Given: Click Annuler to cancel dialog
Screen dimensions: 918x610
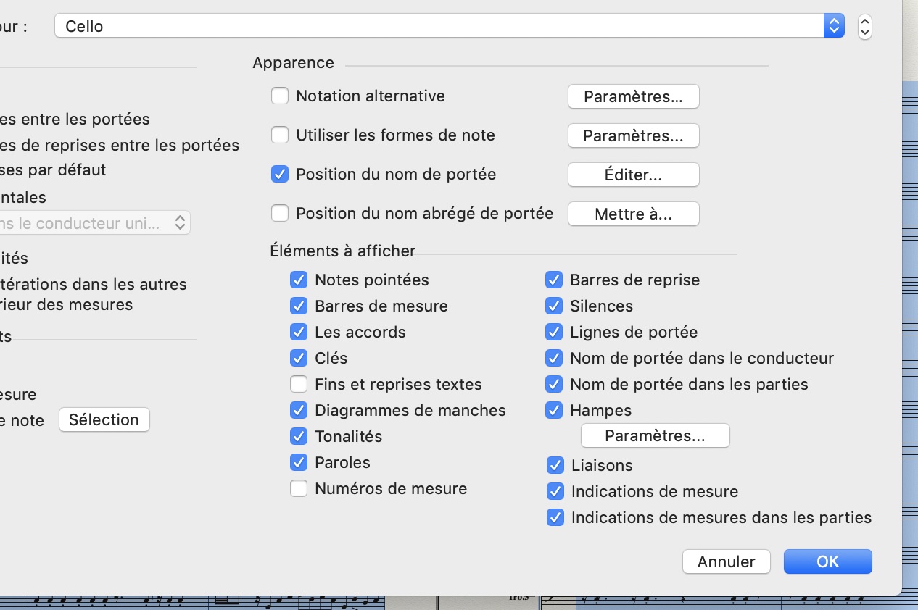Looking at the screenshot, I should (x=726, y=561).
